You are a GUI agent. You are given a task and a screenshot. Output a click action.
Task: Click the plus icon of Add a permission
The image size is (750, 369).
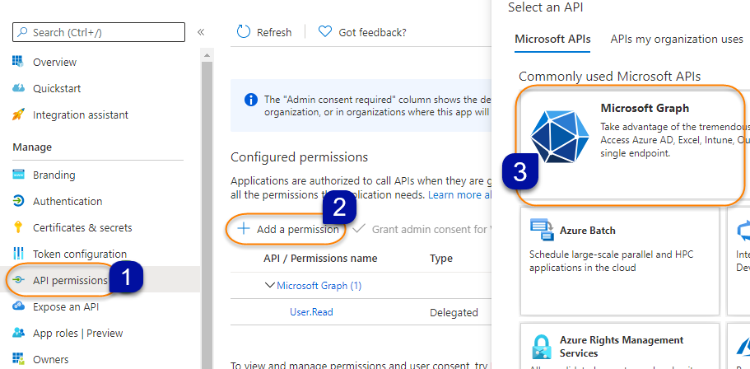click(x=244, y=229)
